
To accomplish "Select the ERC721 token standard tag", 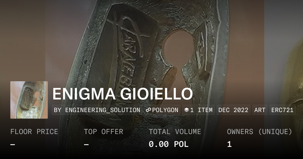I will pos(282,110).
